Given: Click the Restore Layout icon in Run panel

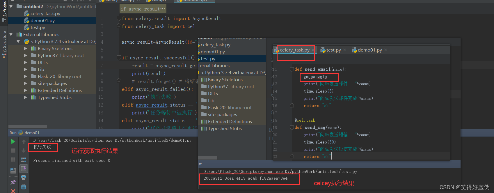Looking at the screenshot, I should pos(13,171).
